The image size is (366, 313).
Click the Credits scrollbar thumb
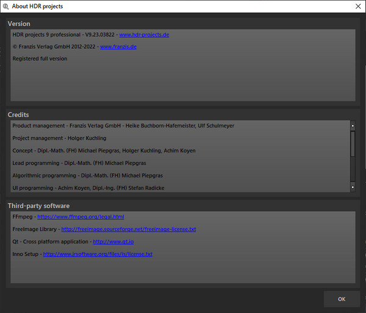point(353,144)
